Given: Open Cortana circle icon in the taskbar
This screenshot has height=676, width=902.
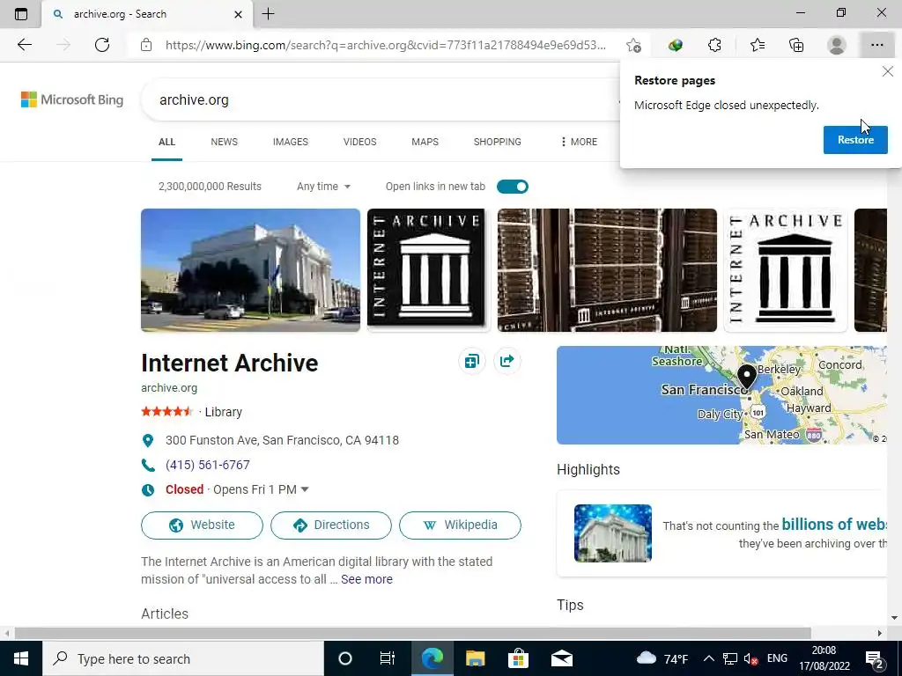Looking at the screenshot, I should (344, 658).
